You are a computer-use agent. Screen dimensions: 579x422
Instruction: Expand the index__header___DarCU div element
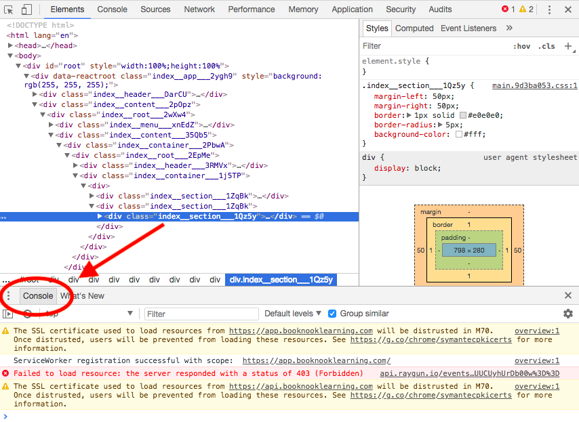(x=34, y=94)
